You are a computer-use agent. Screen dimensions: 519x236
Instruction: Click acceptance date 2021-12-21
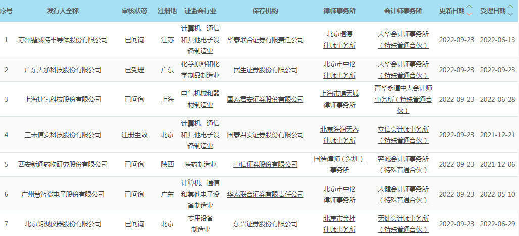pyautogui.click(x=497, y=135)
